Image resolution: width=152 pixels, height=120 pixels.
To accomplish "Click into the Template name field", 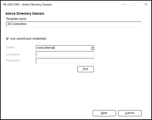I will coord(74,24).
